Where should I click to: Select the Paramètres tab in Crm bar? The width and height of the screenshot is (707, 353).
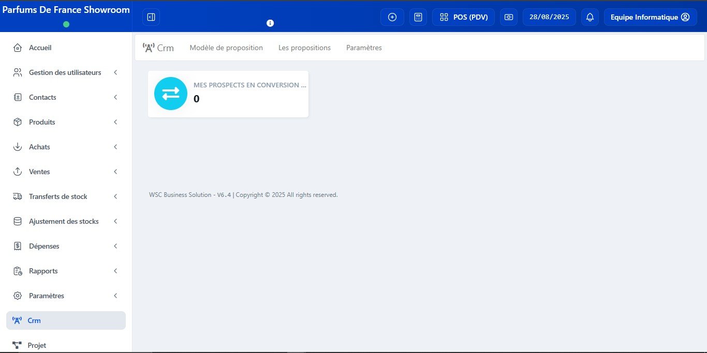[x=364, y=48]
